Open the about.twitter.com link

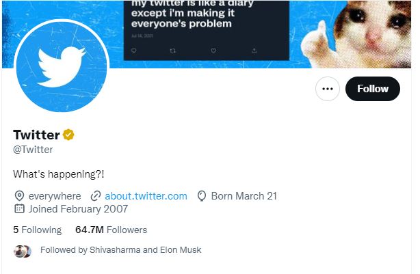[146, 196]
